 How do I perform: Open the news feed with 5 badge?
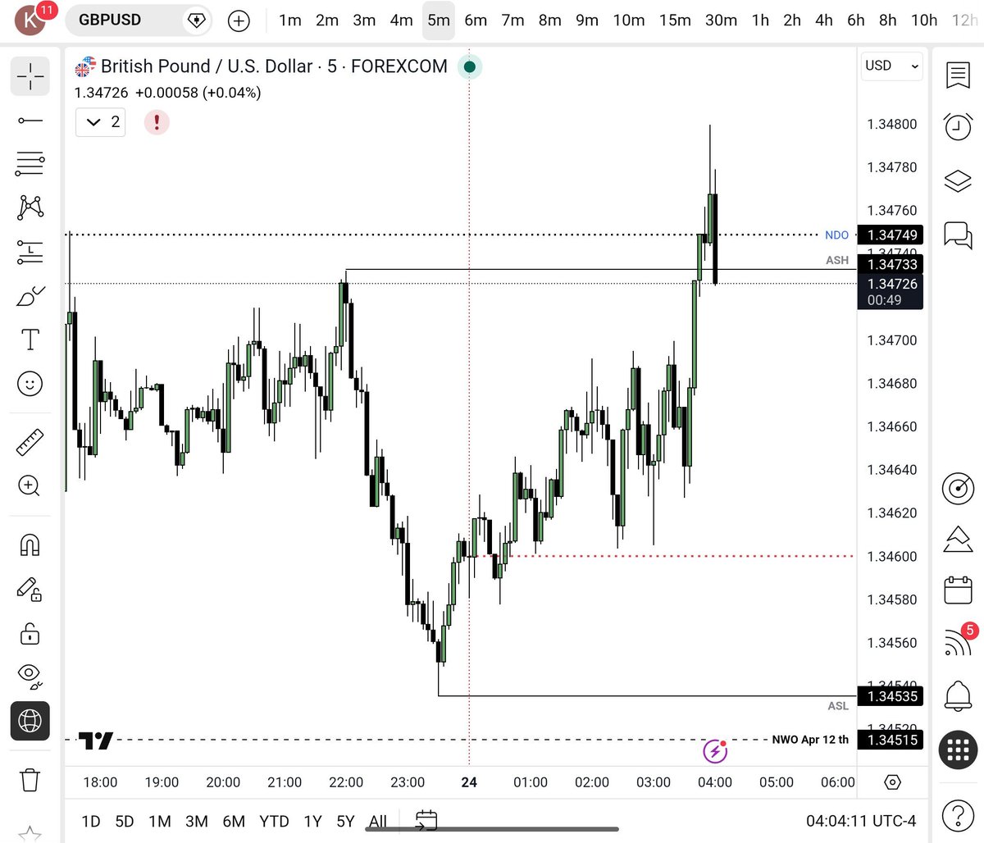coord(958,642)
